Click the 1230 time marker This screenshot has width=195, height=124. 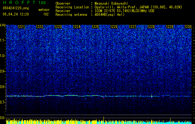188,27
